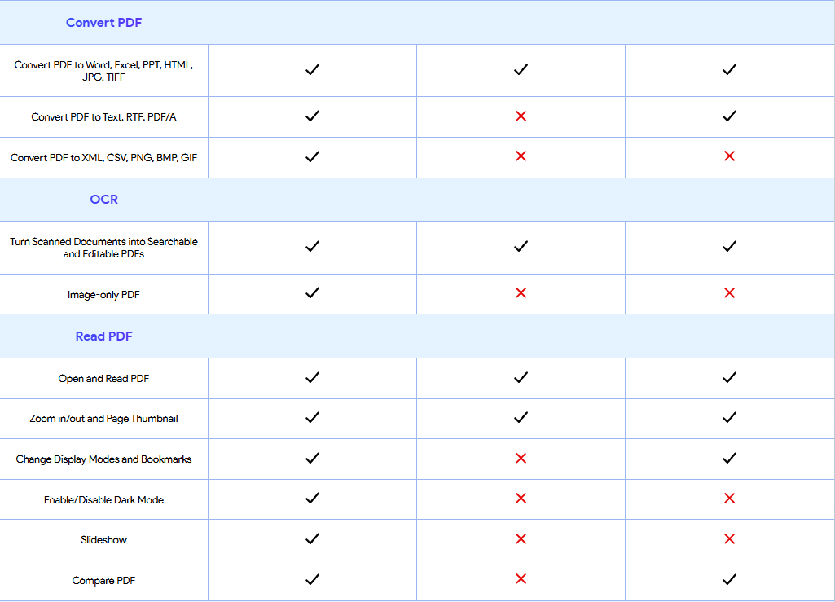Click the last-column checkmark in the Change Display Modes row
Image resolution: width=835 pixels, height=602 pixels.
(730, 458)
